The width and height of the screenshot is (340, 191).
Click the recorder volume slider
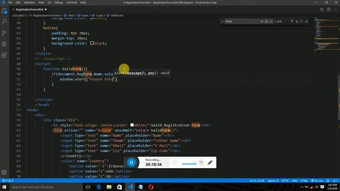pyautogui.click(x=189, y=164)
